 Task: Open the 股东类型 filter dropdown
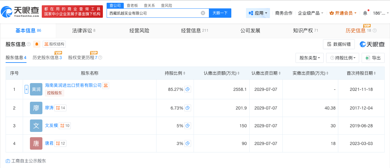309,58
